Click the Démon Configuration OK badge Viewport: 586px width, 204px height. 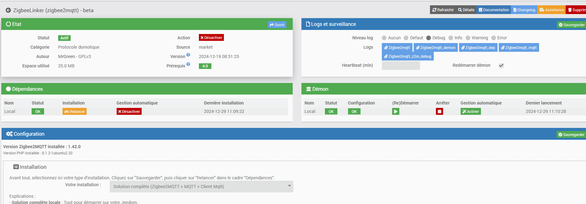354,111
